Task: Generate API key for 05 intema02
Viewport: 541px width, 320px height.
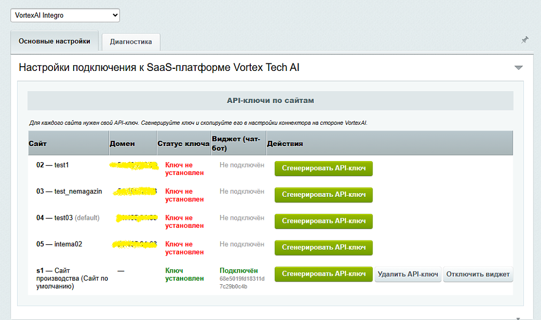Action: tap(323, 248)
